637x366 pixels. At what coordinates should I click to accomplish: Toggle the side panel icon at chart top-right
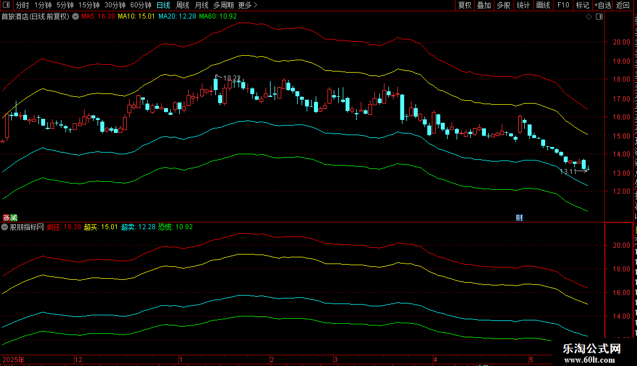point(599,17)
